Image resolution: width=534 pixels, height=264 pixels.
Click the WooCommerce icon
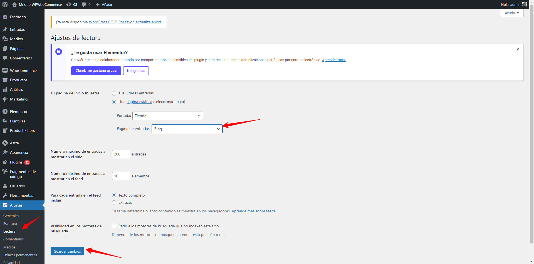tap(5, 71)
